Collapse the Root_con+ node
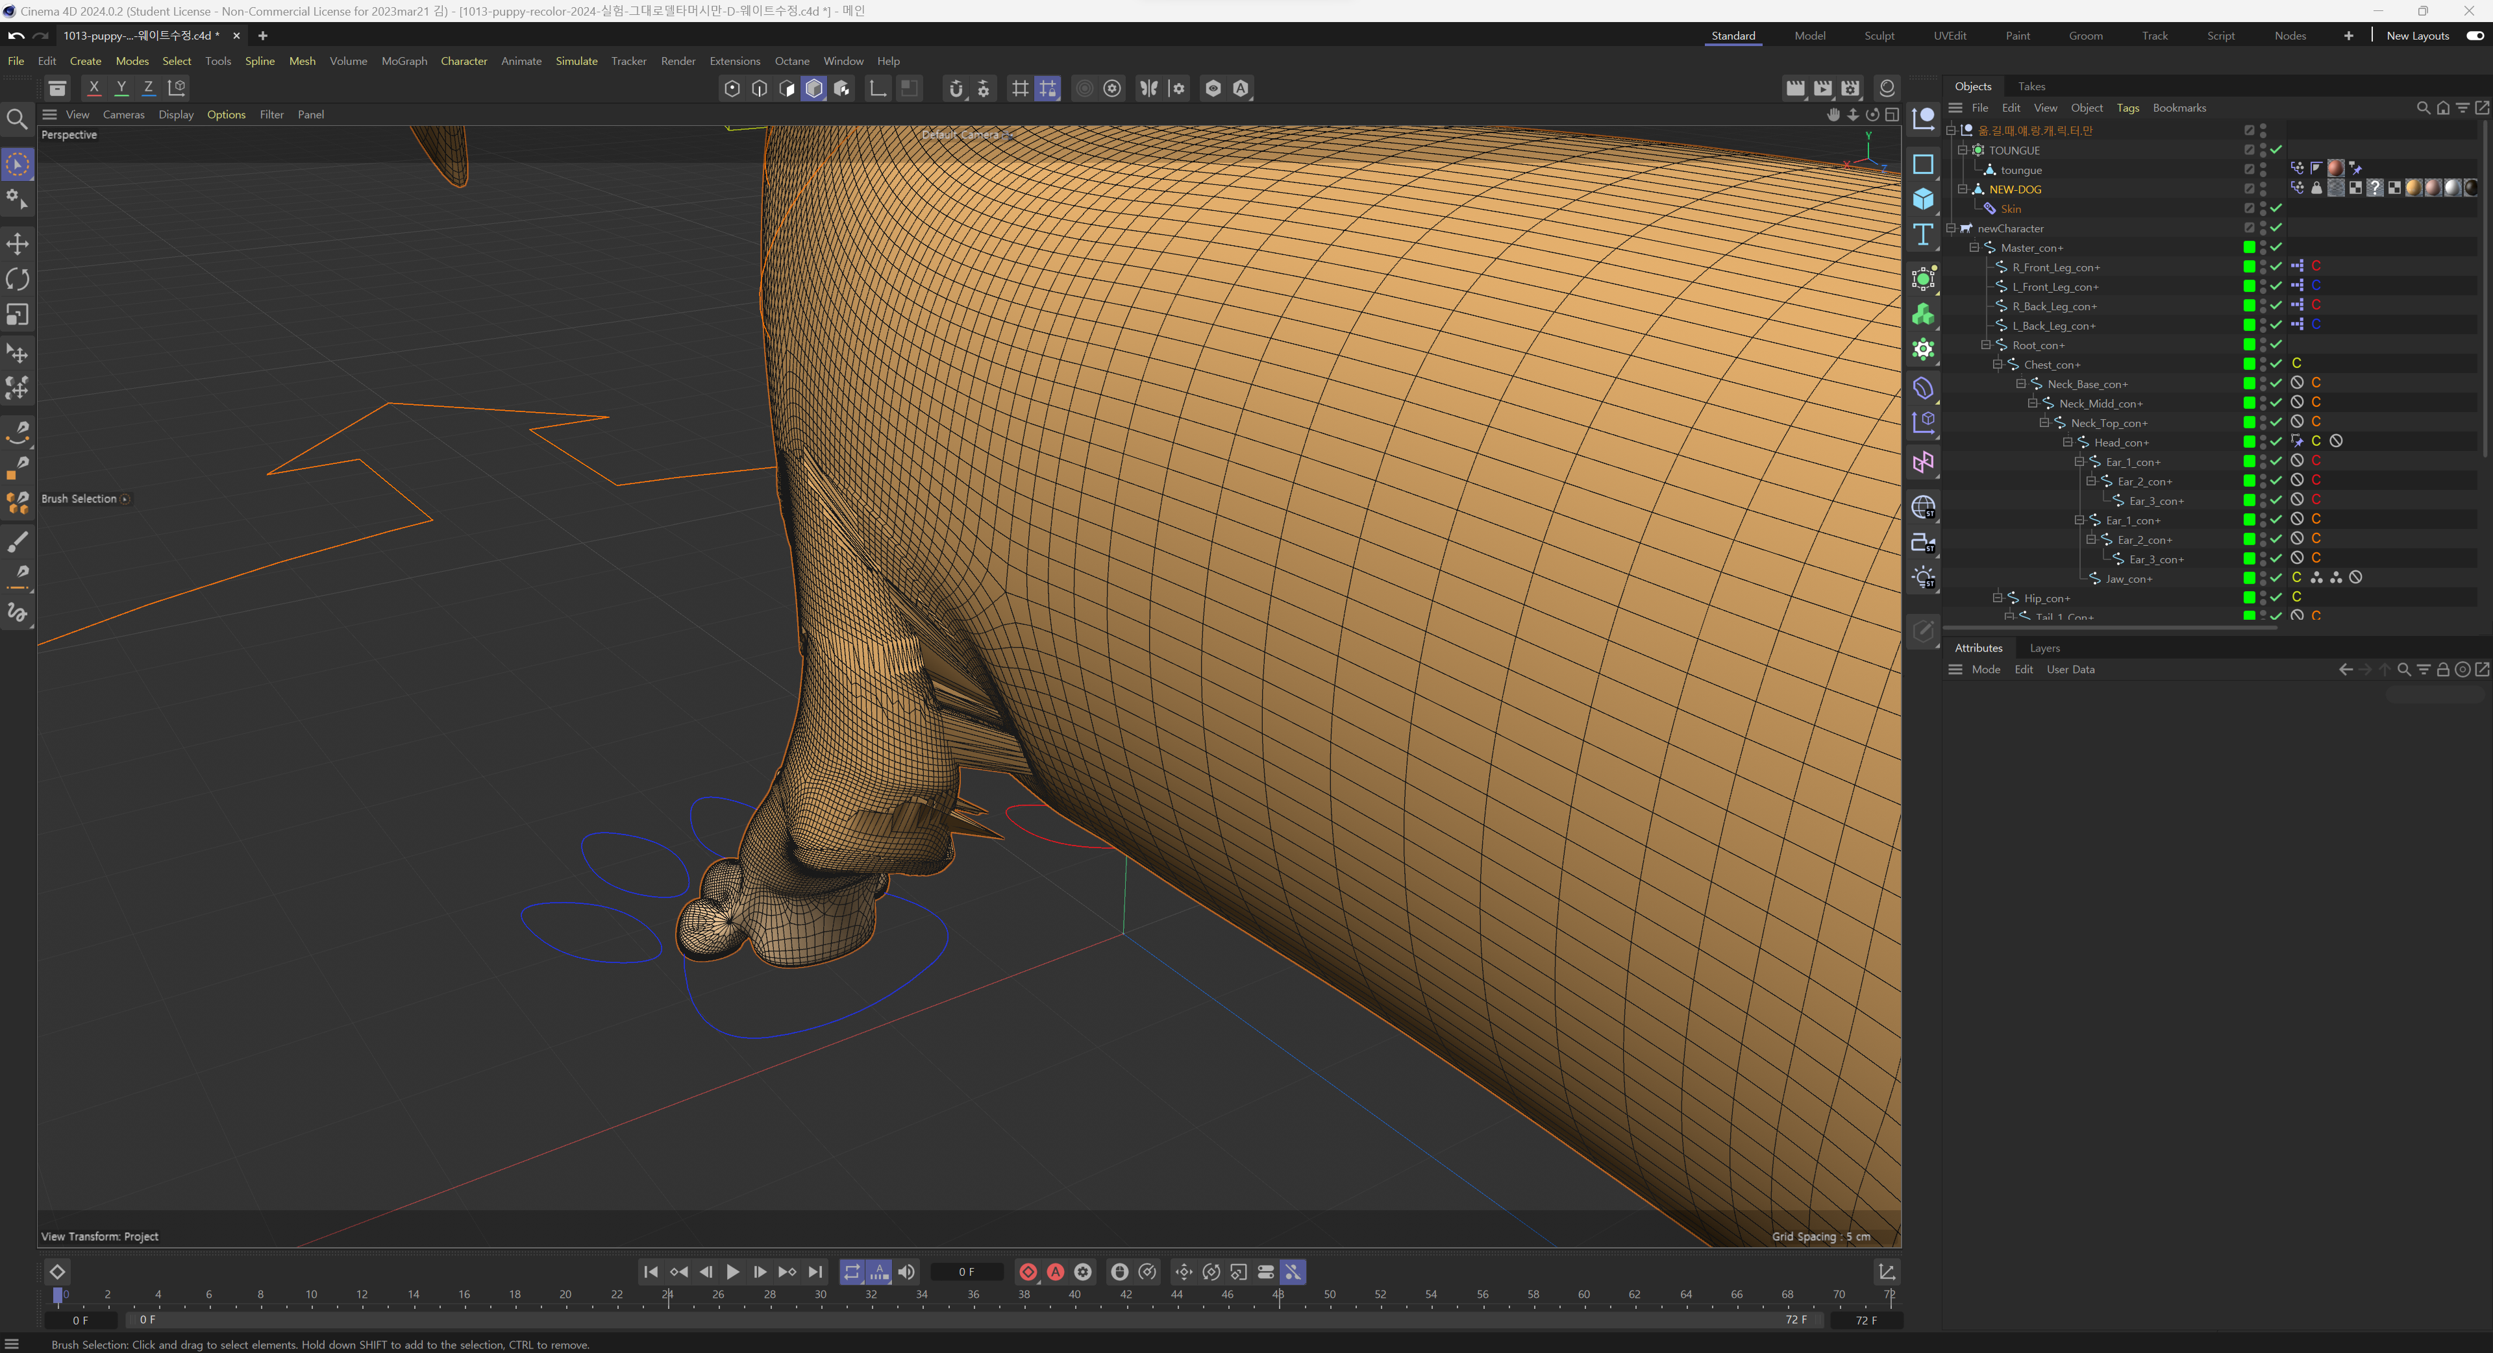Image resolution: width=2493 pixels, height=1353 pixels. [x=1986, y=345]
